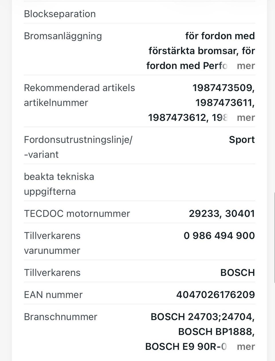Select the Fordonsutrustningslinje/-variant label

[78, 147]
